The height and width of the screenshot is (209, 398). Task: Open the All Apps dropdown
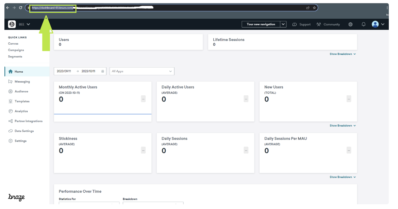pos(142,71)
